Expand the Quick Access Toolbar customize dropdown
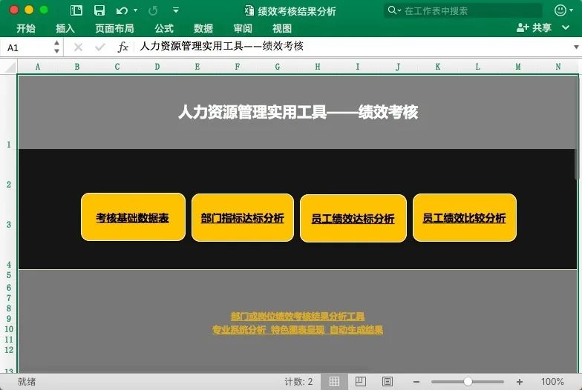Screen dimensions: 582x390 tap(176, 10)
